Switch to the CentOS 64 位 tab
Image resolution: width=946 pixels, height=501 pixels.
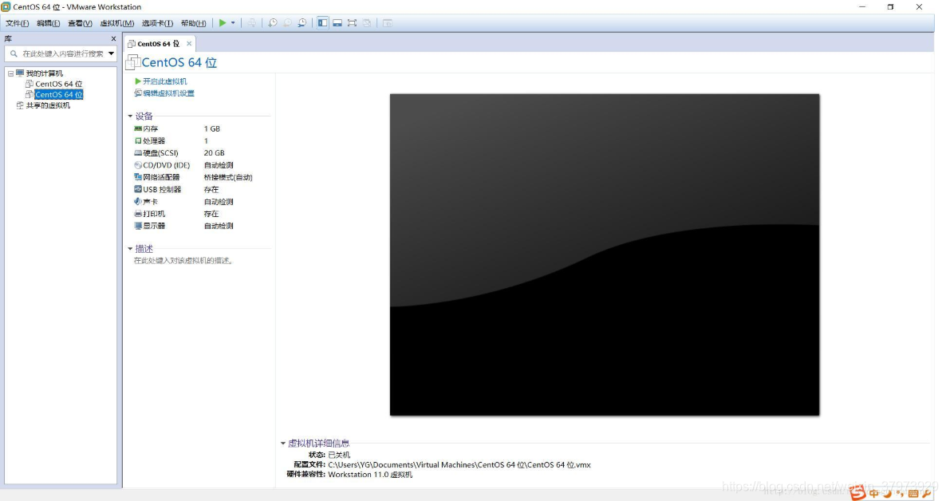click(158, 43)
